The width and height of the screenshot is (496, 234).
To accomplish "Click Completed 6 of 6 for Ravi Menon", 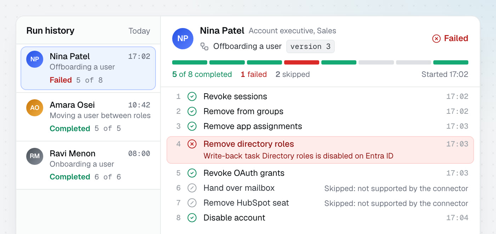I will [85, 177].
